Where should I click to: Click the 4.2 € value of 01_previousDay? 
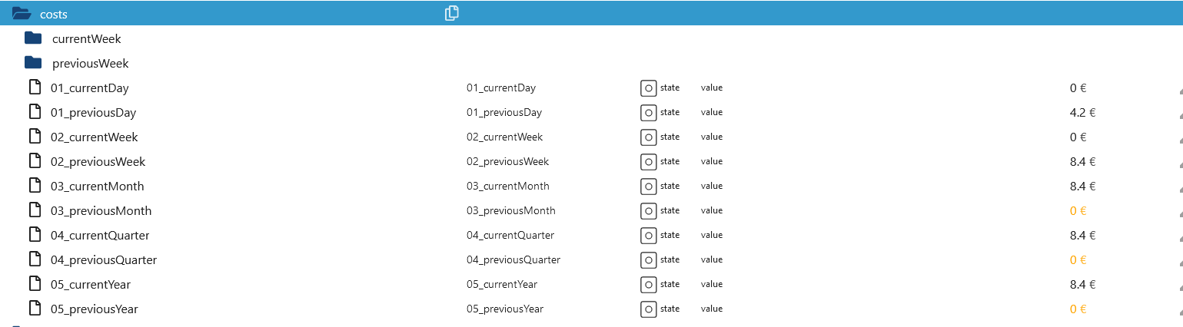point(1082,112)
